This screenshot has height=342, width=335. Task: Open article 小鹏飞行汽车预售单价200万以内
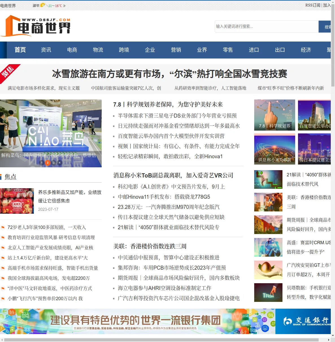point(45,298)
